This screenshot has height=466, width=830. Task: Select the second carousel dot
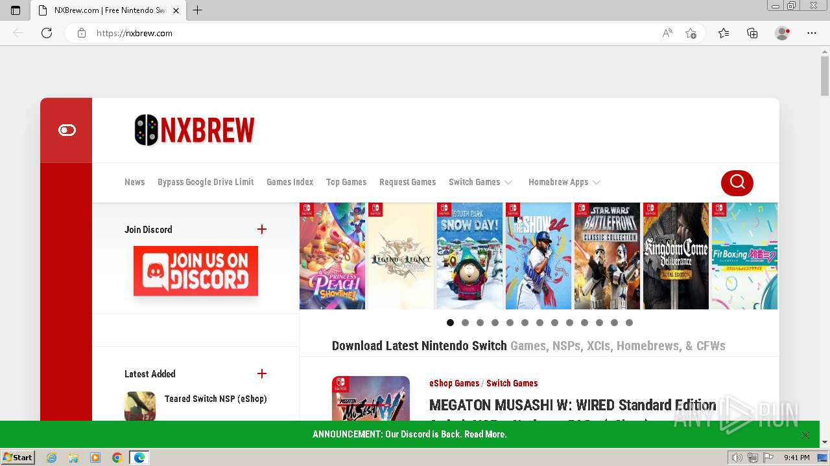[465, 322]
